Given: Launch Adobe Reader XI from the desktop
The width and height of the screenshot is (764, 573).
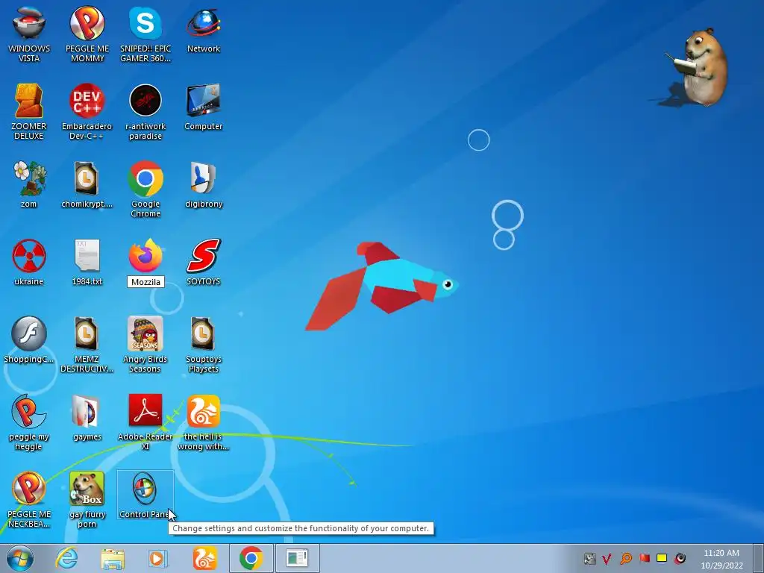Looking at the screenshot, I should pyautogui.click(x=145, y=422).
